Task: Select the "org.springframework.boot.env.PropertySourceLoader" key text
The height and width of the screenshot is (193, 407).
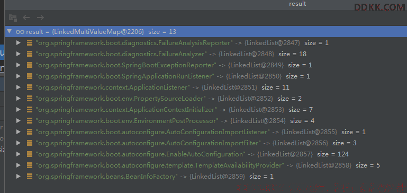Action: (121, 98)
